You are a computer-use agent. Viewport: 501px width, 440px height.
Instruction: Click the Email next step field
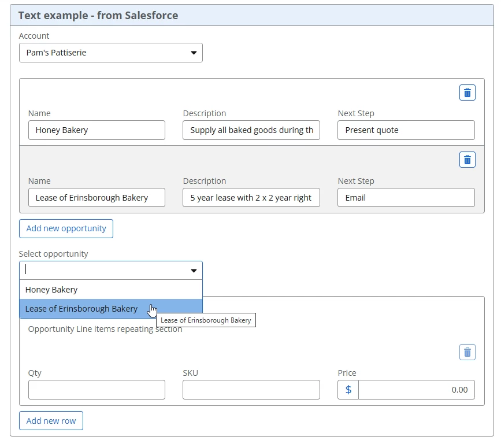406,198
